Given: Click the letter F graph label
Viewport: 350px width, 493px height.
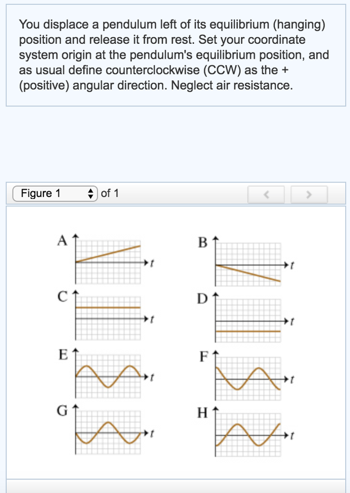Looking at the screenshot, I should (x=203, y=358).
